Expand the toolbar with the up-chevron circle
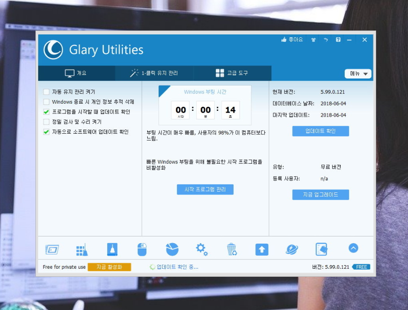 [353, 248]
